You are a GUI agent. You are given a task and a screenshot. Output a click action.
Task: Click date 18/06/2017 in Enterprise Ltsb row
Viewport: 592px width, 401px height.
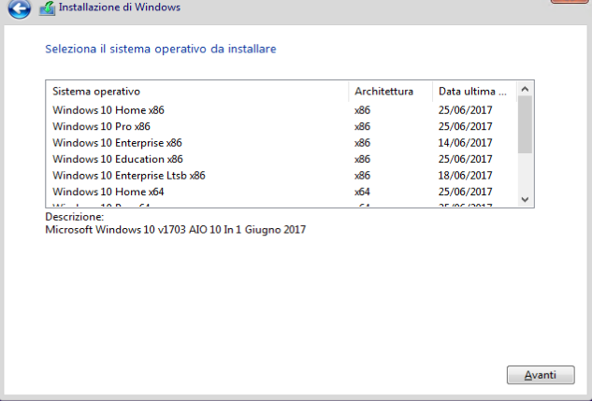point(465,176)
